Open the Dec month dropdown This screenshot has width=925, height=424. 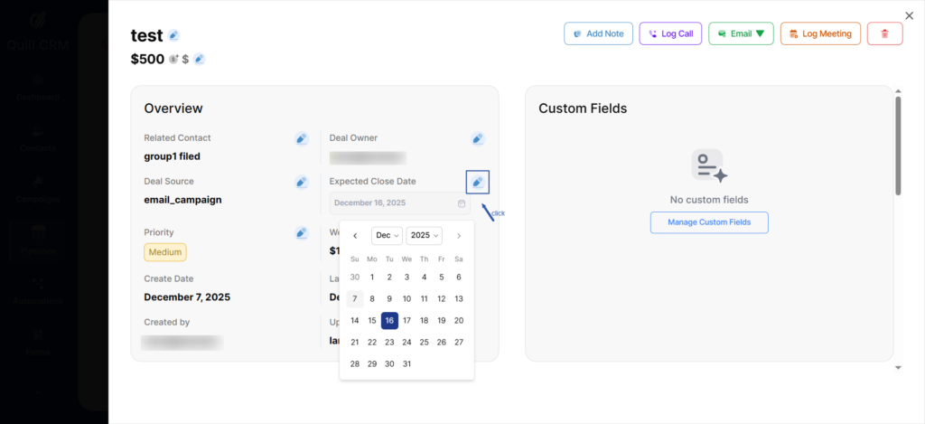[x=387, y=235]
